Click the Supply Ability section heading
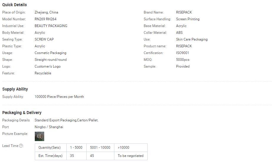 pos(15,89)
